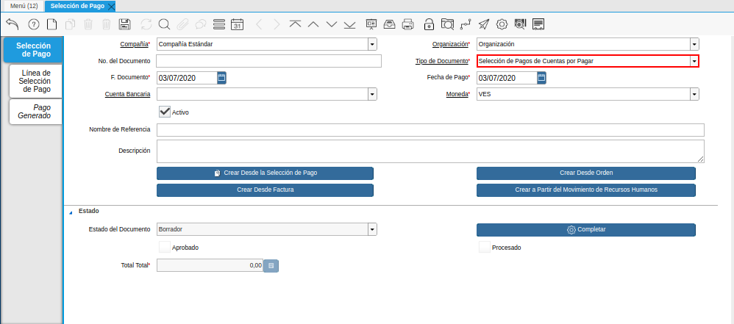The image size is (734, 324).
Task: Jump to last record icon
Action: point(349,24)
